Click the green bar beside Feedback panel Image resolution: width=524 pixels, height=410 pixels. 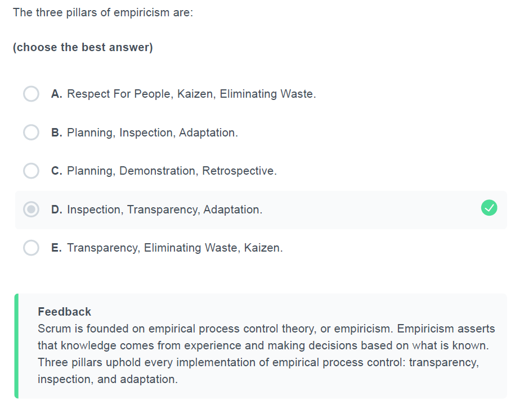16,346
